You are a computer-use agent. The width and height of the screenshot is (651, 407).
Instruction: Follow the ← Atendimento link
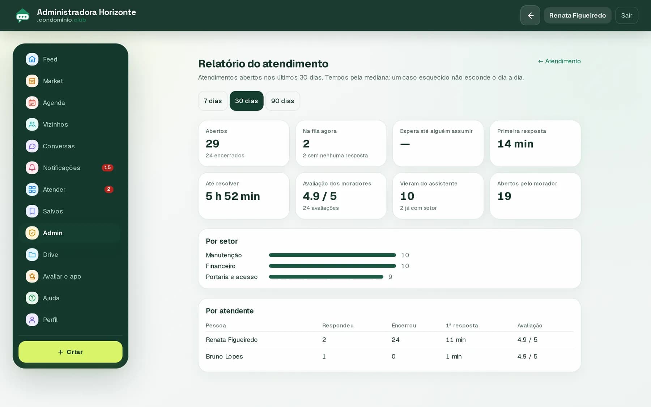pos(559,61)
